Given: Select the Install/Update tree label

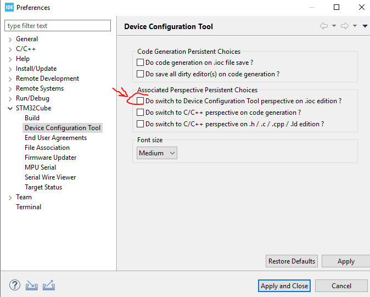Looking at the screenshot, I should (x=36, y=69).
